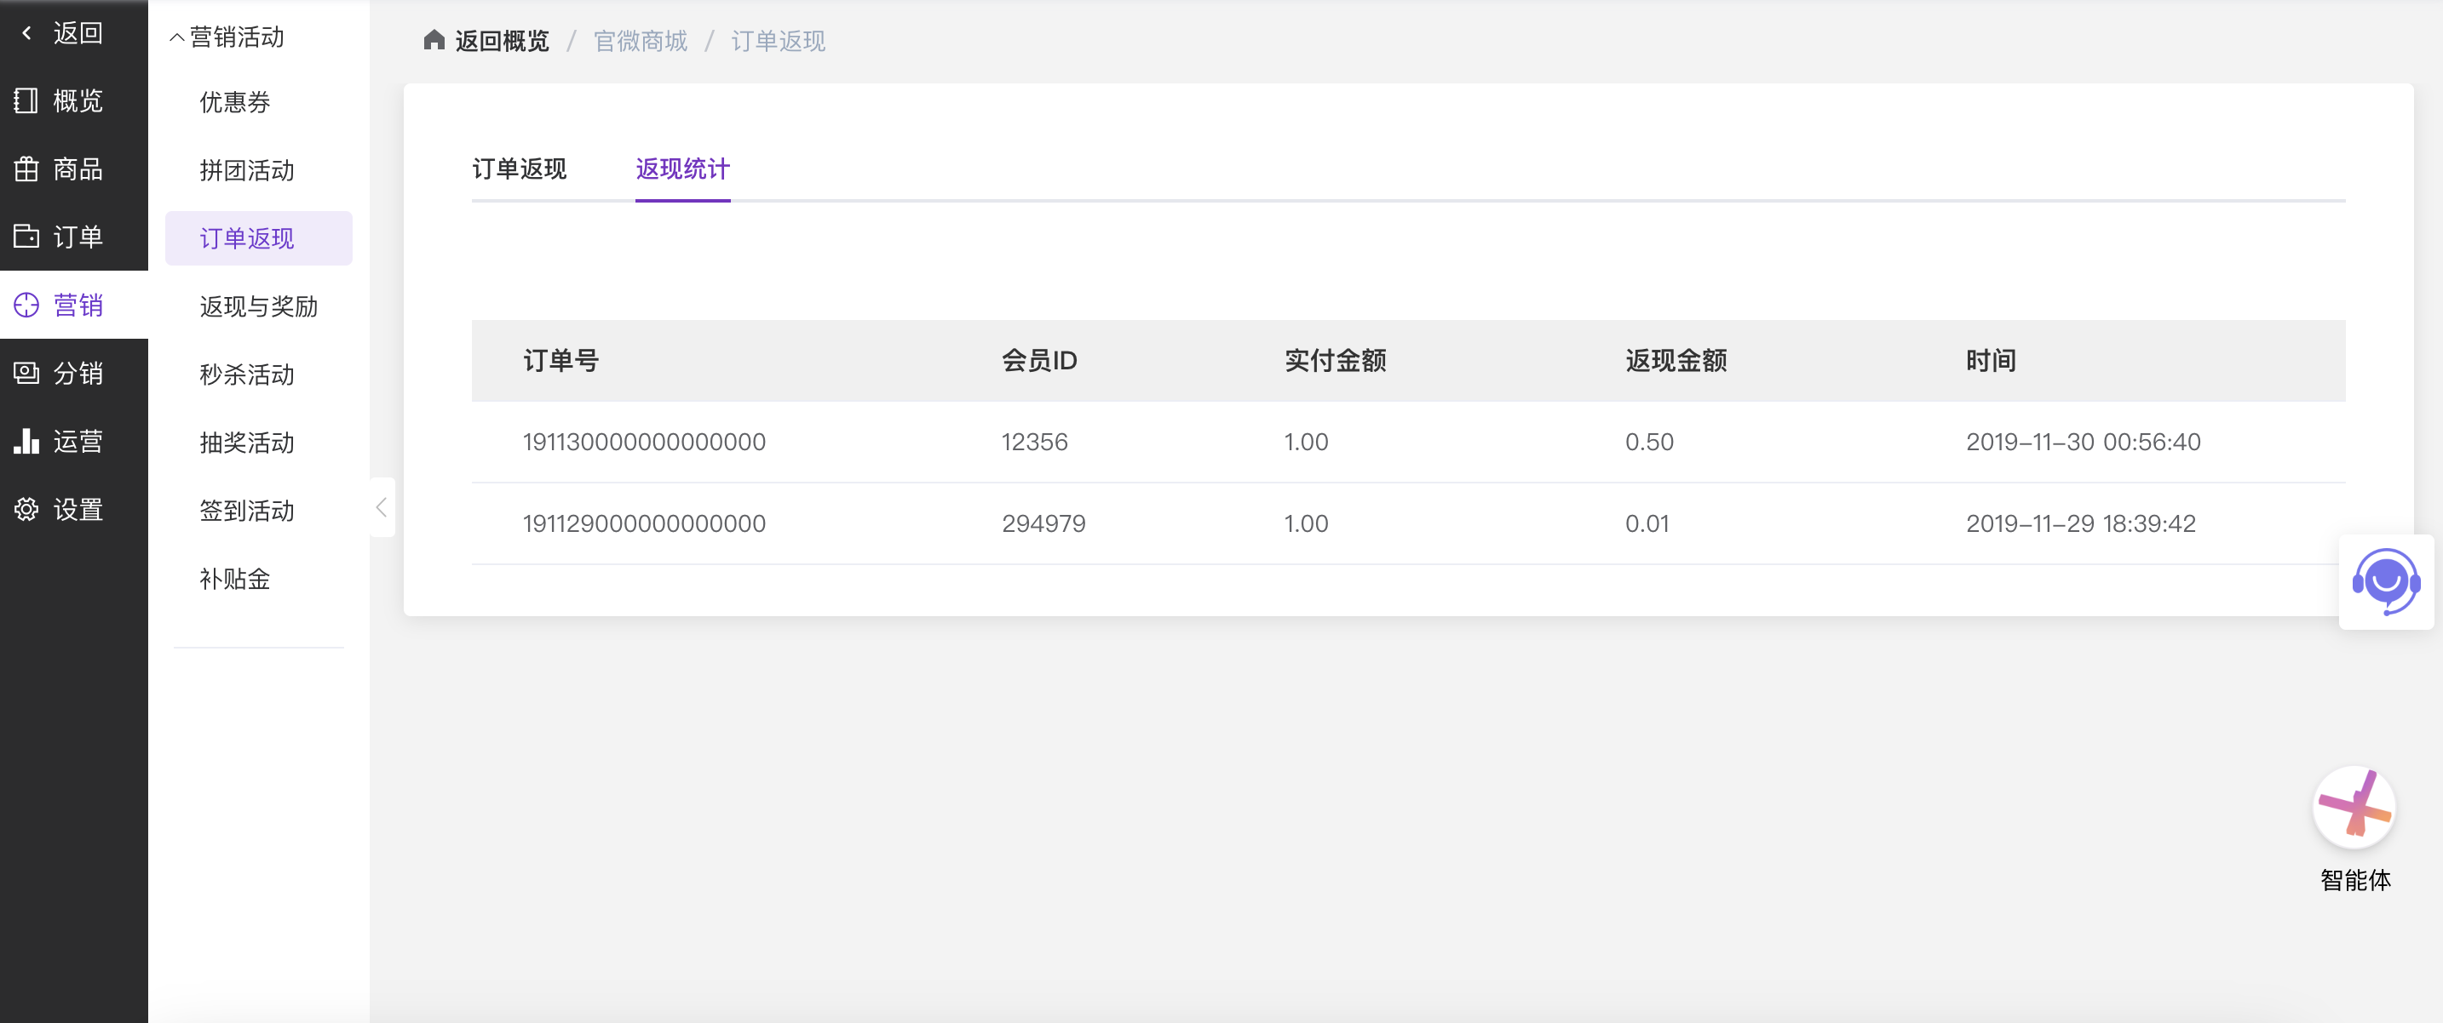Open the 分销 distribution icon
This screenshot has width=2443, height=1023.
(26, 372)
